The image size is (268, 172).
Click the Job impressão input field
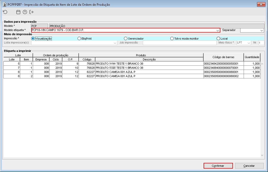tap(180, 43)
